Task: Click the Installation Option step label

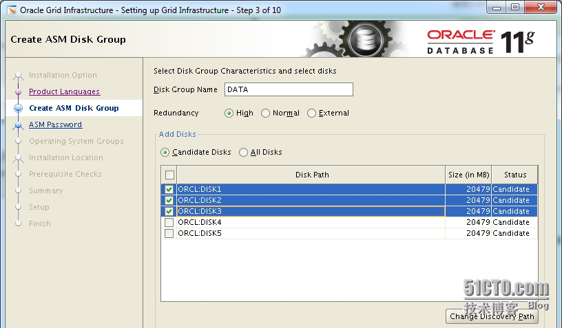Action: point(63,75)
